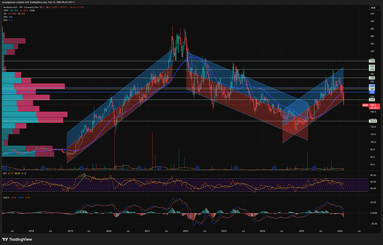Select the RSI indicator legend label
The height and width of the screenshot is (245, 383).
point(6,173)
